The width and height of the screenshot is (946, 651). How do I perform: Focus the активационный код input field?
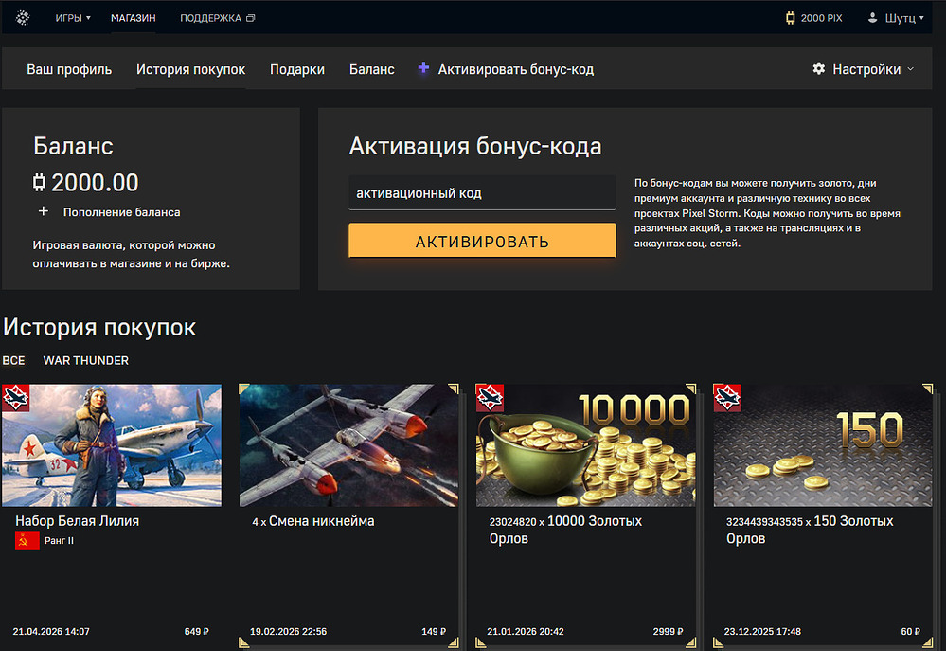[x=482, y=193]
